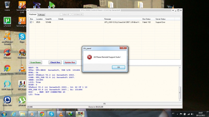Switch to the Software tab
This screenshot has height=117, width=209.
click(x=42, y=15)
